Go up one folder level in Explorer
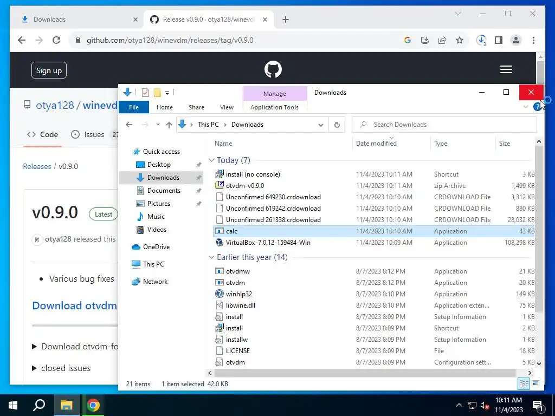The width and height of the screenshot is (555, 416). tap(169, 125)
